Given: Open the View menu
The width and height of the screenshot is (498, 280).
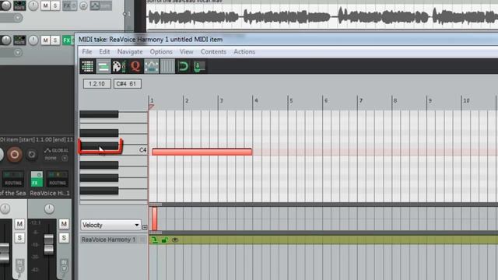Looking at the screenshot, I should click(x=187, y=52).
